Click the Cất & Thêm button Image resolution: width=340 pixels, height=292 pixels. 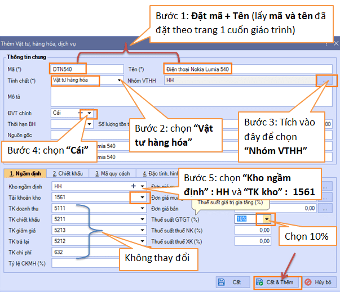click(276, 281)
